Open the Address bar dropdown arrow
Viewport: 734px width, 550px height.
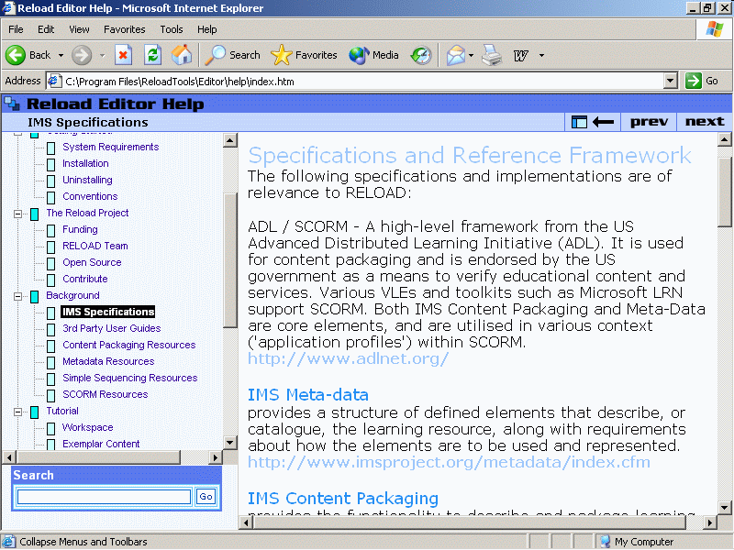(671, 81)
